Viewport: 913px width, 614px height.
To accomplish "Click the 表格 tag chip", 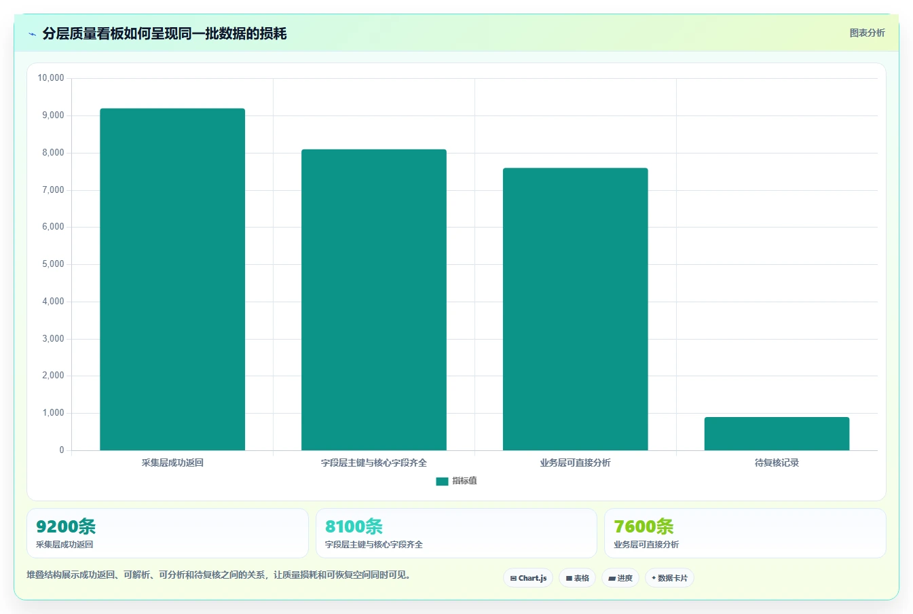I will point(577,578).
